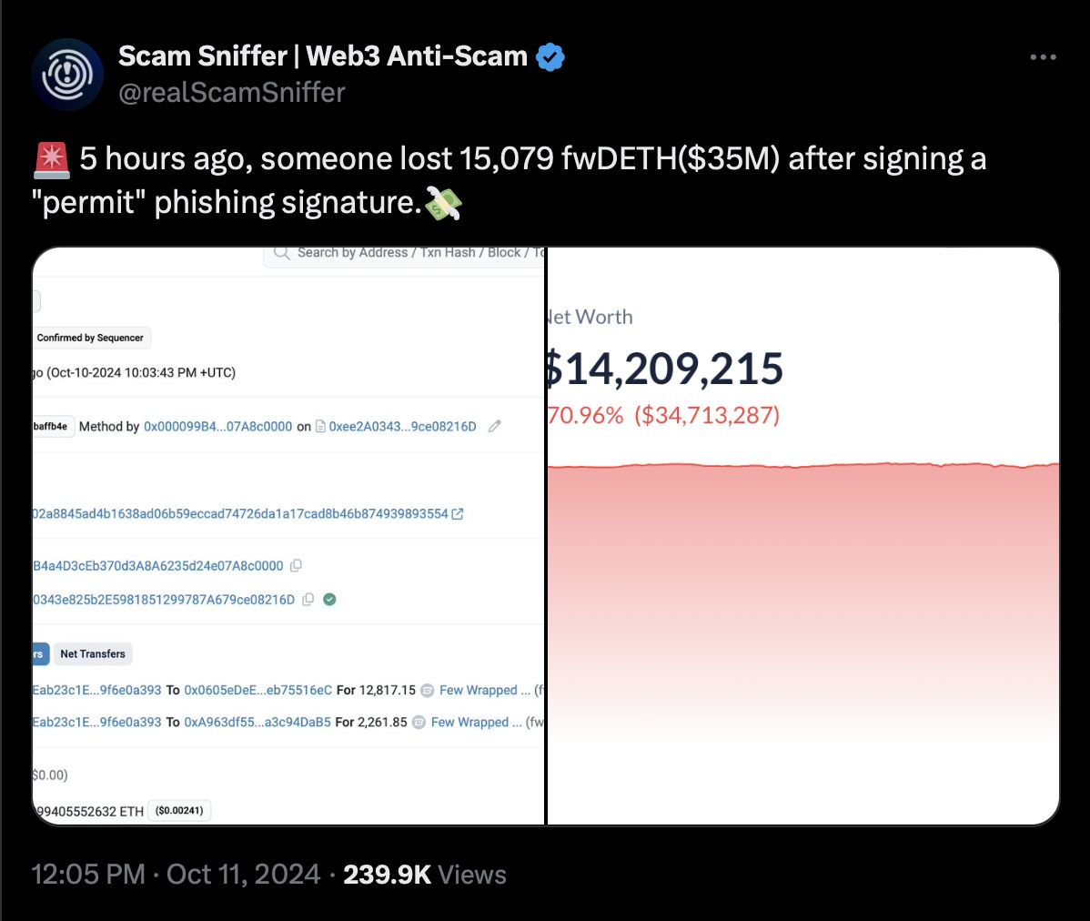Open the Scam Sniffer profile avatar

click(x=67, y=75)
